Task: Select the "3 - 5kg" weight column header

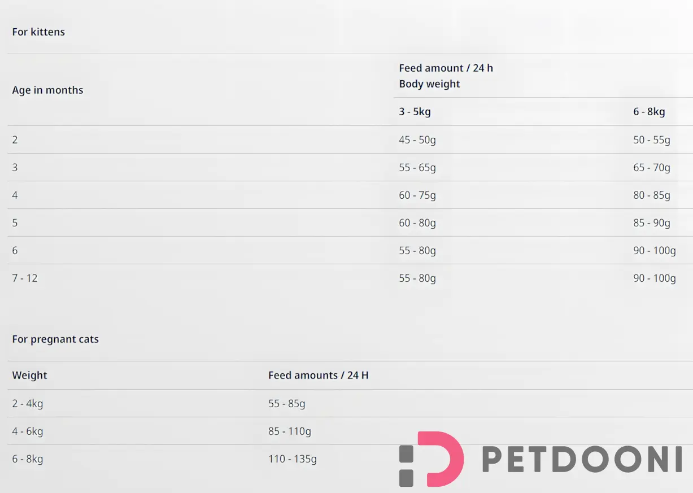Action: (415, 112)
